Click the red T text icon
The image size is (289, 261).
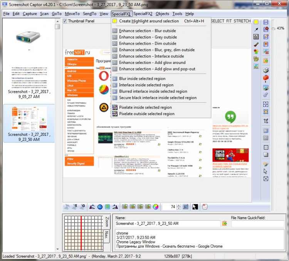click(266, 44)
